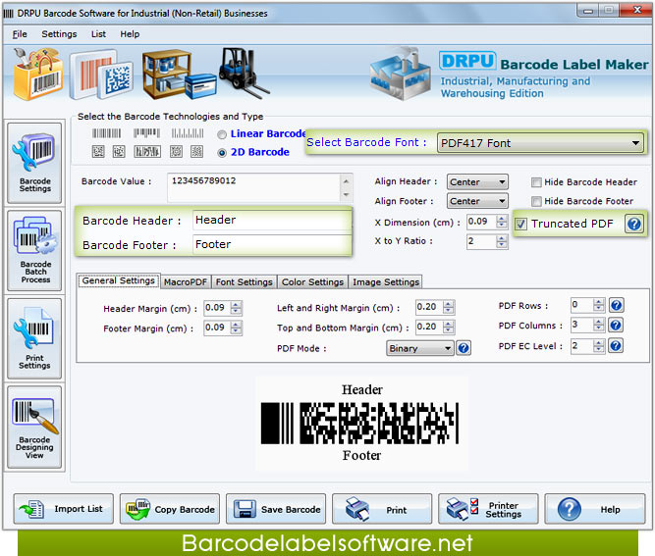This screenshot has height=556, width=655.
Task: Check Hide Barcode Footer
Action: pyautogui.click(x=536, y=201)
